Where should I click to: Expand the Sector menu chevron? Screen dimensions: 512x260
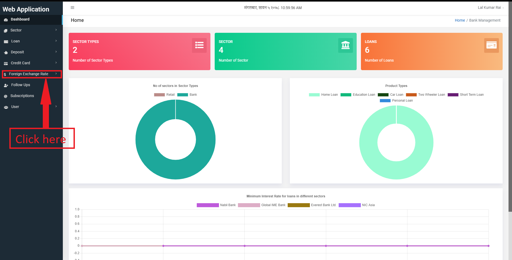(56, 30)
